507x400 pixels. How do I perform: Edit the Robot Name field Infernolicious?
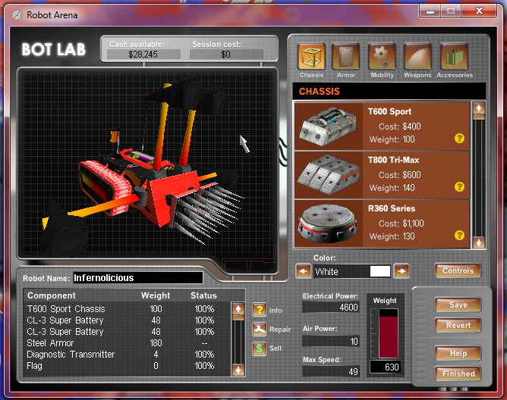tap(138, 277)
